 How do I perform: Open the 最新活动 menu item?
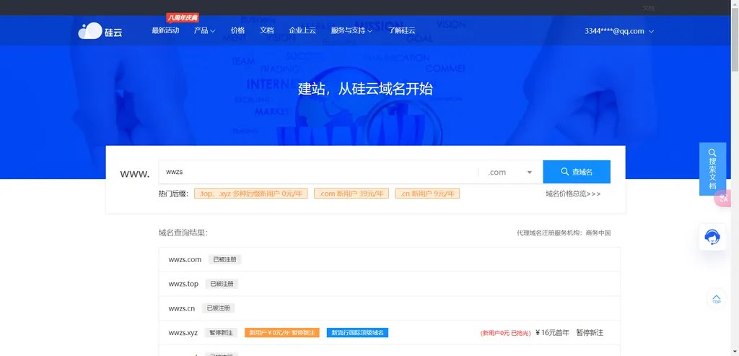(x=165, y=30)
